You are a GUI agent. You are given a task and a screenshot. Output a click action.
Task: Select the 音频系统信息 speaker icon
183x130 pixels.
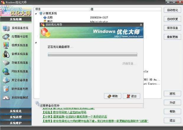point(6,54)
